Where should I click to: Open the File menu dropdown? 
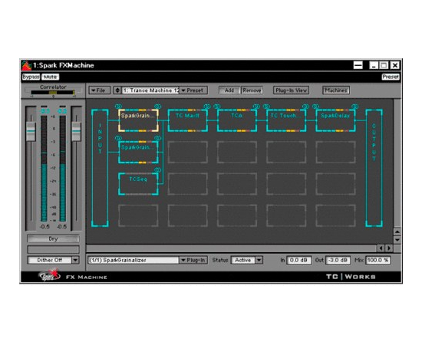[100, 90]
